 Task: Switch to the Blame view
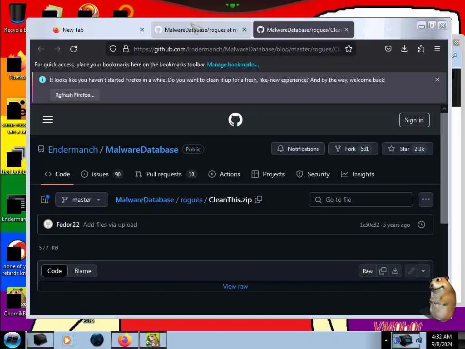(83, 271)
